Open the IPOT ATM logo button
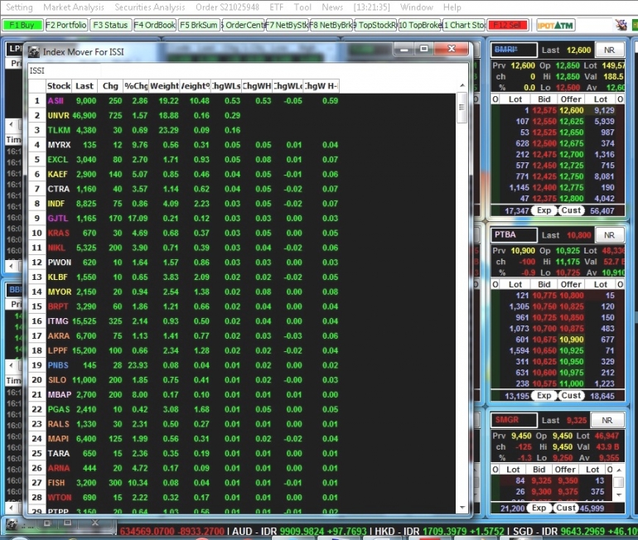The height and width of the screenshot is (540, 638). (554, 25)
